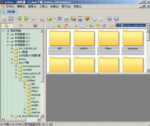Viewport: 150px width, 126px height.
Task: Open the address path dropdown arrow
Action: [x=148, y=26]
